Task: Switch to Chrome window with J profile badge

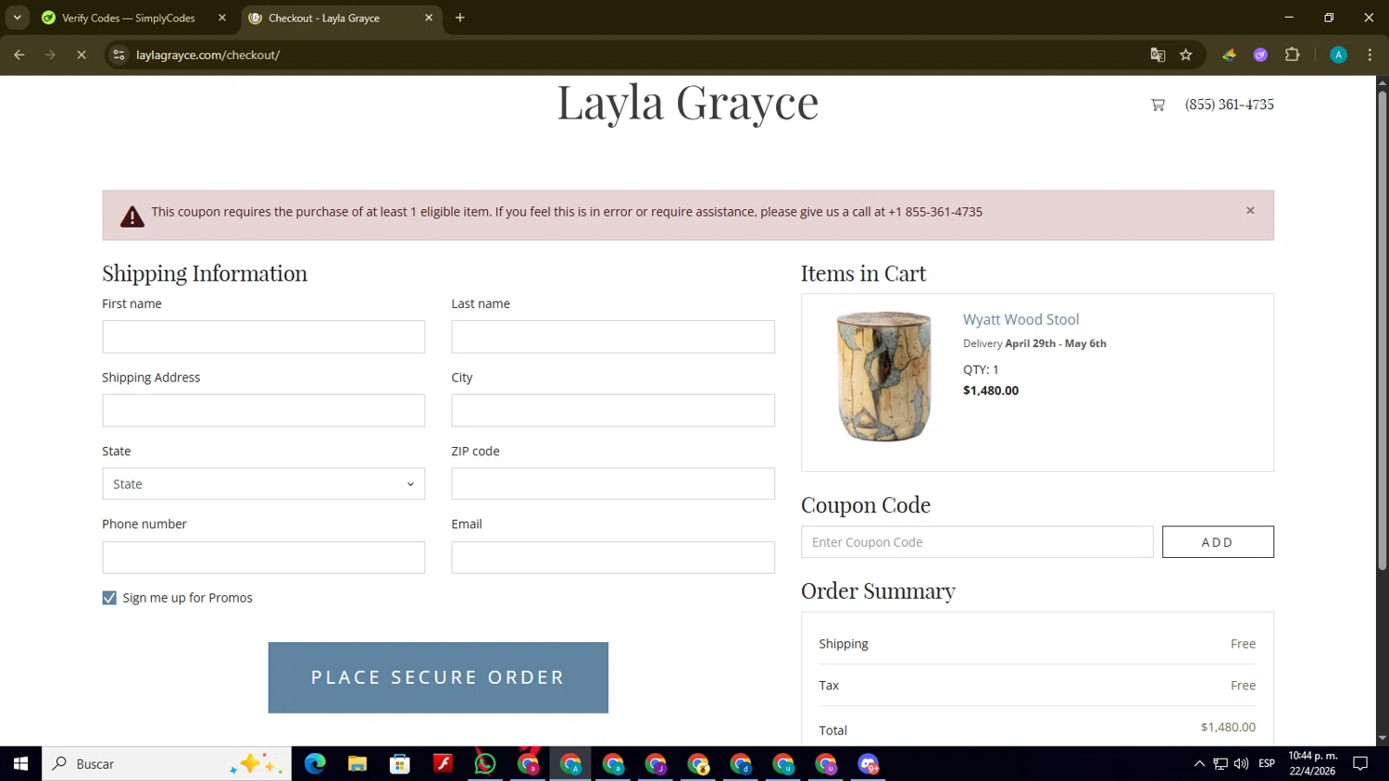Action: pos(656,763)
